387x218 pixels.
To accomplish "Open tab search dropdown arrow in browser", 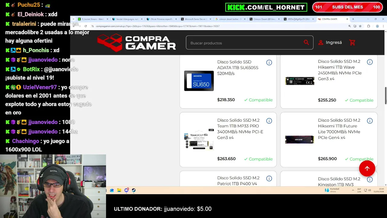I will click(x=73, y=19).
